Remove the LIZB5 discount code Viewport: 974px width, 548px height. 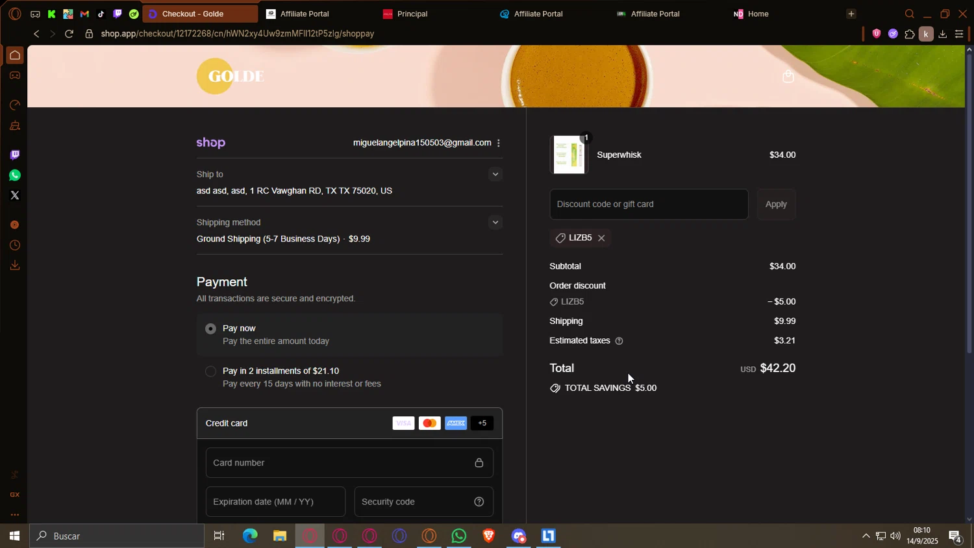[601, 238]
